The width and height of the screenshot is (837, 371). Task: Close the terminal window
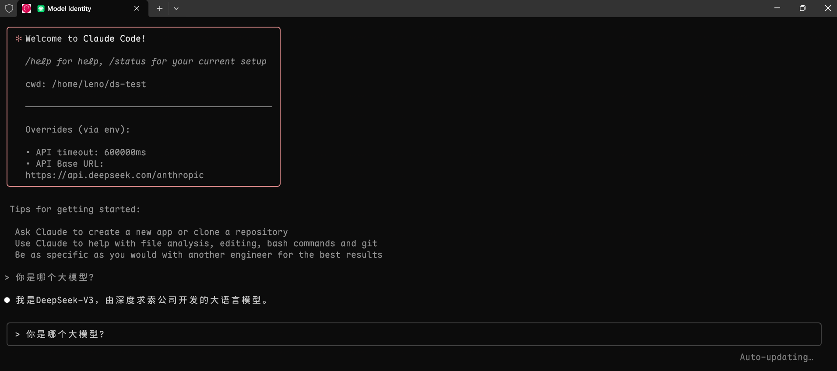click(x=827, y=8)
